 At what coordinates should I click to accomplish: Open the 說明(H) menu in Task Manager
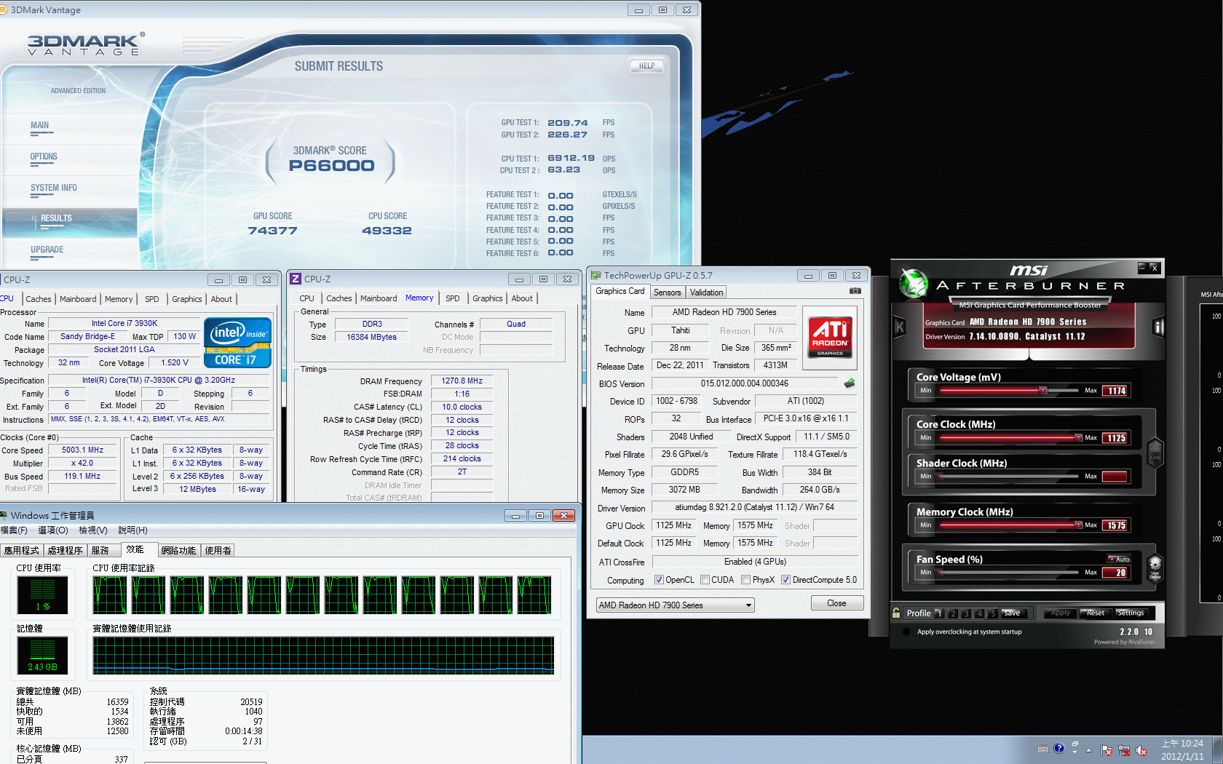tap(132, 530)
